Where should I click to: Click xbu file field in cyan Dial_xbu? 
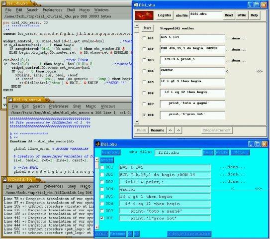pyautogui.click(x=178, y=152)
